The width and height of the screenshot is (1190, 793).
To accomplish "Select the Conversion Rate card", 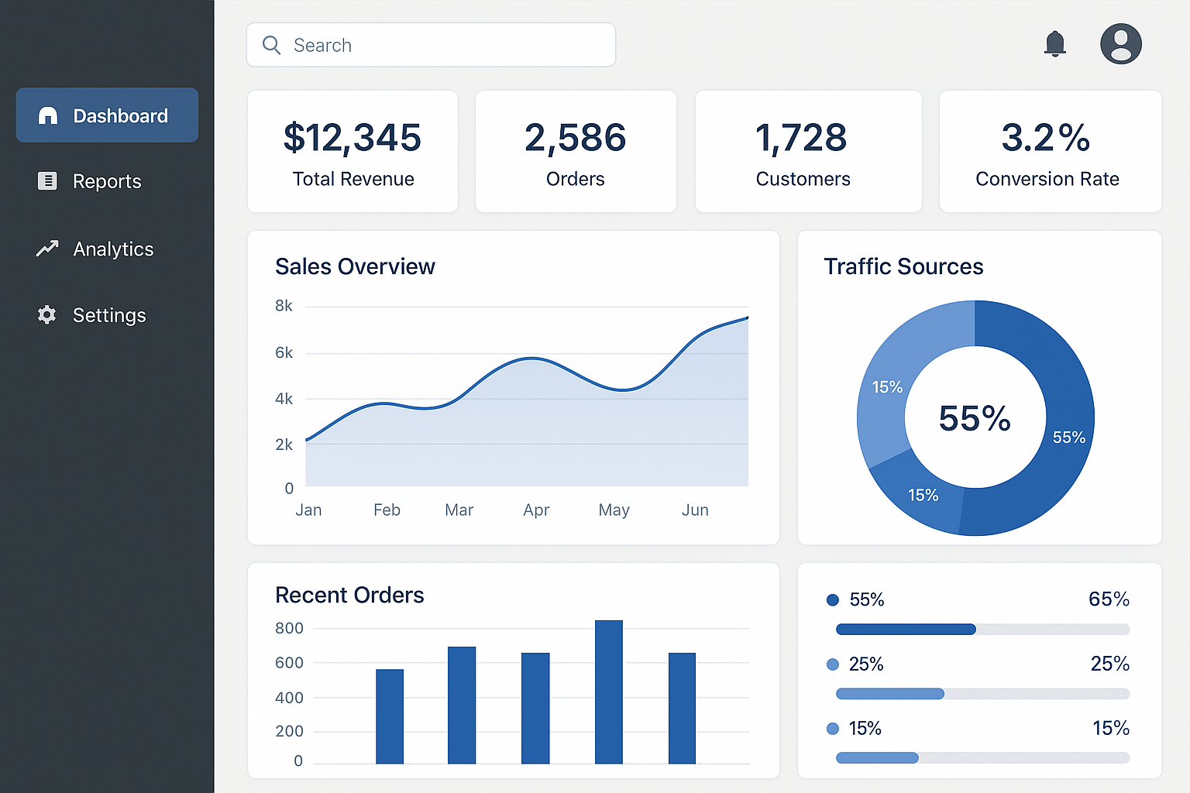I will [x=1050, y=152].
